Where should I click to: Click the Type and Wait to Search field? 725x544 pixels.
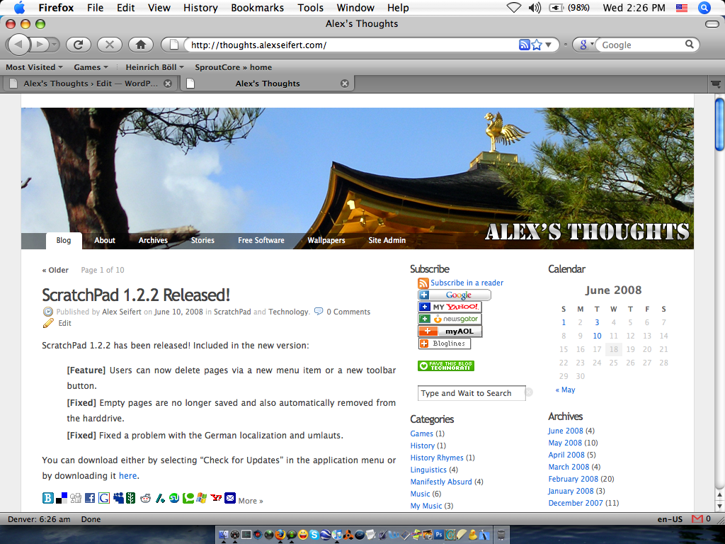pyautogui.click(x=471, y=393)
